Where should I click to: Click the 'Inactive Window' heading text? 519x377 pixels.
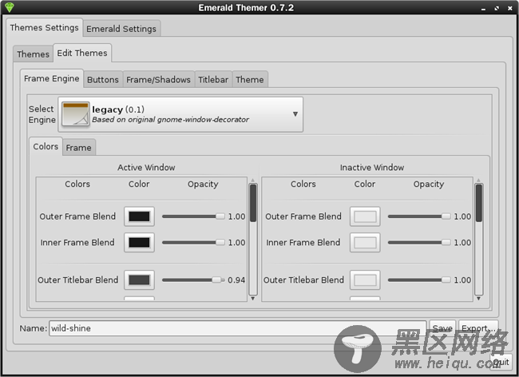[372, 168]
